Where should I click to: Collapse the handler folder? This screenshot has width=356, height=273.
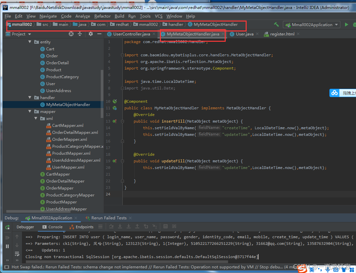coord(30,97)
